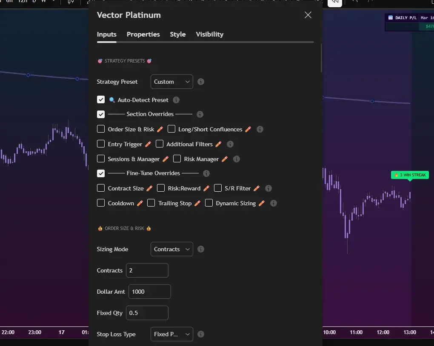Click info icon beside Auto-Detect Preset
The image size is (434, 346).
tap(176, 100)
